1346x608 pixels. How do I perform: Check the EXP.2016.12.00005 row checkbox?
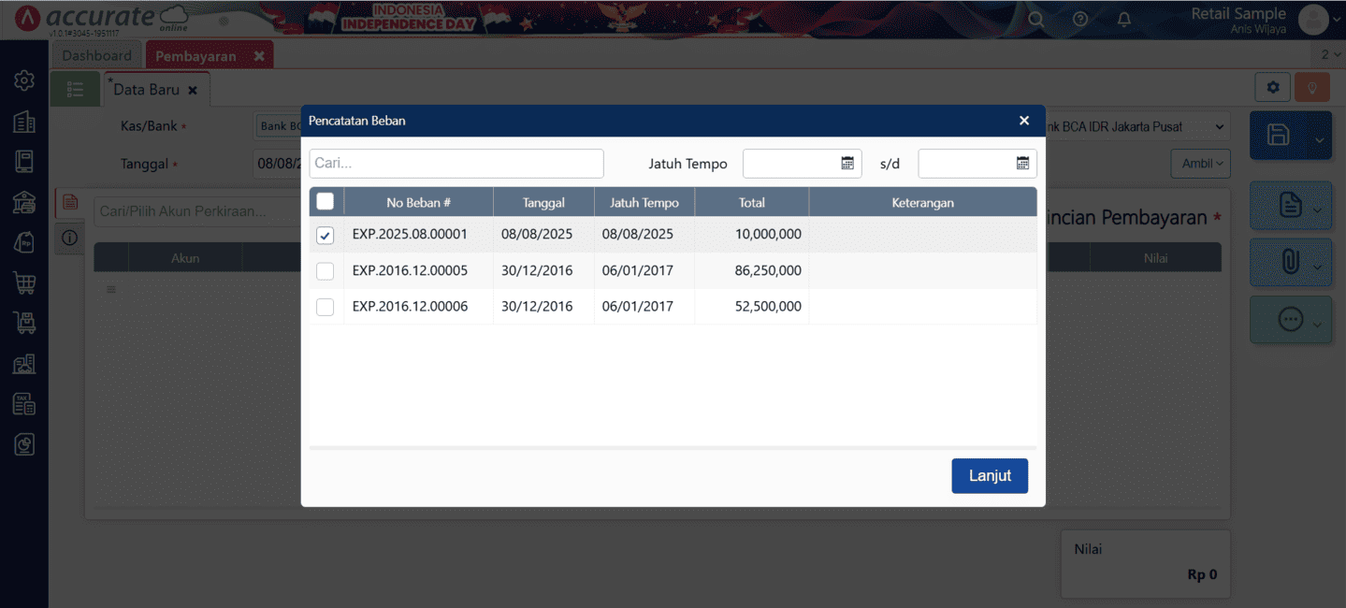click(x=326, y=271)
